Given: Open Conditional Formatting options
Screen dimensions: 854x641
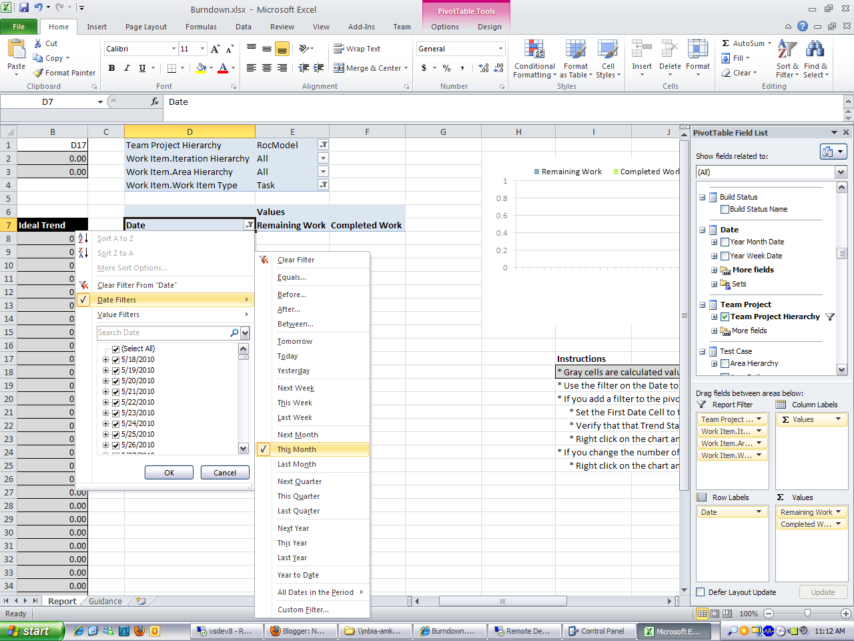Looking at the screenshot, I should pyautogui.click(x=534, y=58).
